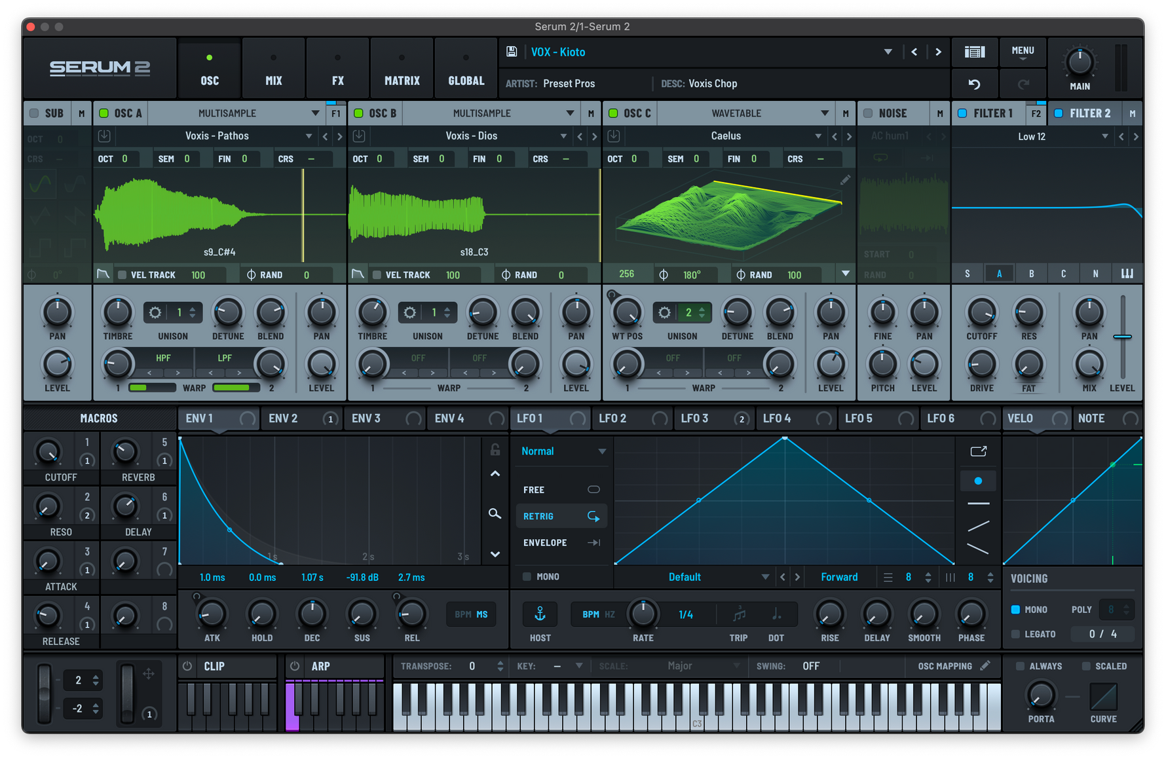Click the OSC C wavetable import icon
Viewport: 1166px width, 759px height.
[614, 136]
